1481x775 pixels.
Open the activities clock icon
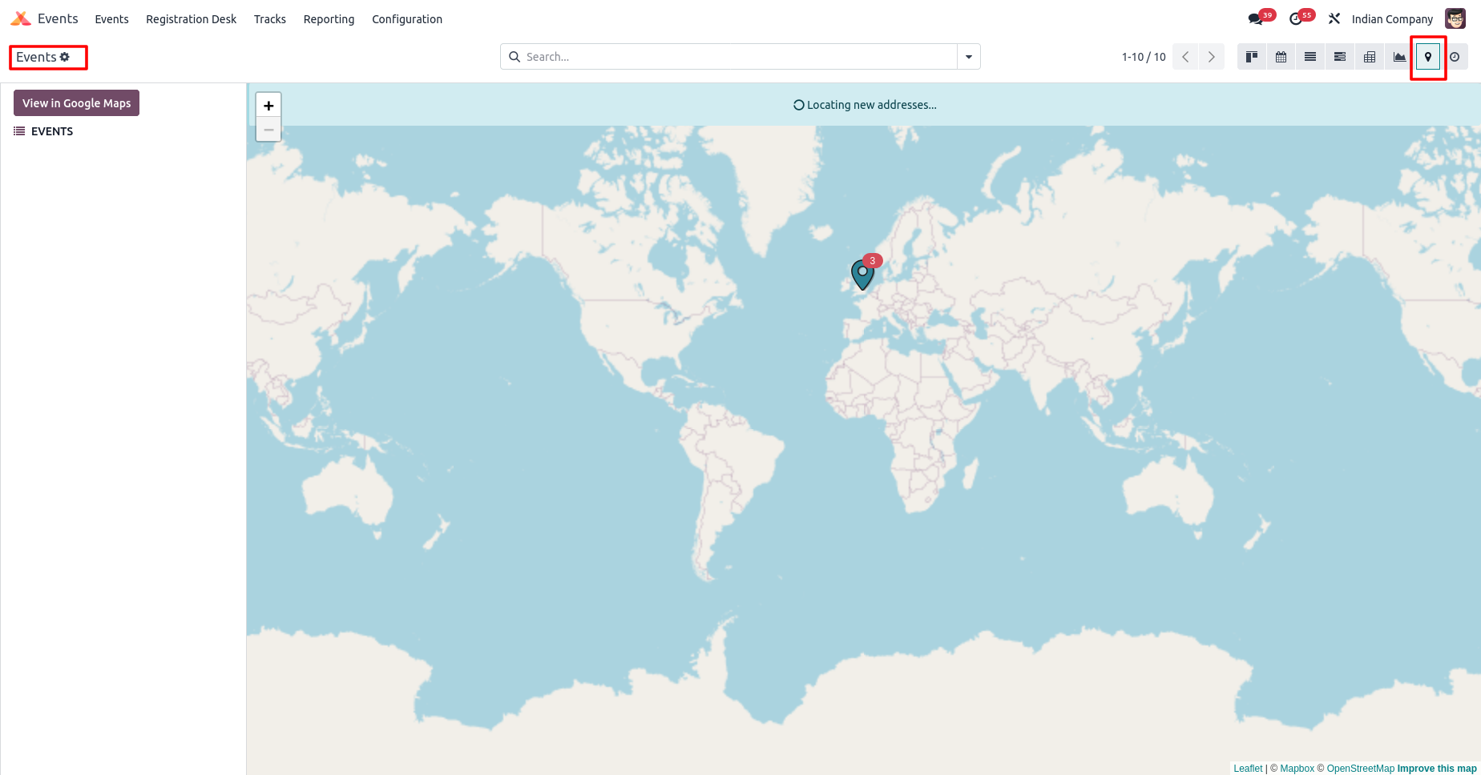click(1296, 19)
